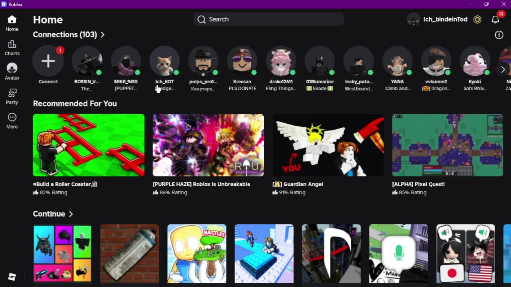Open Guardian Angel game title

298,184
